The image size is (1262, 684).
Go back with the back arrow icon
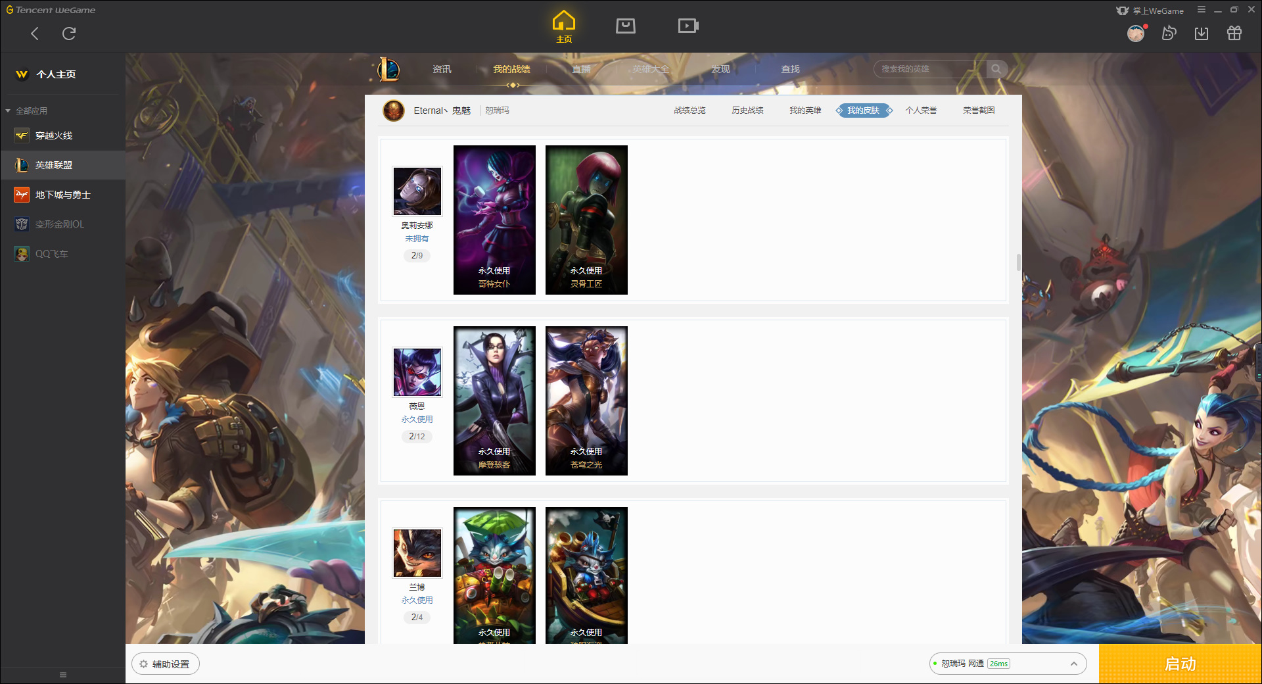point(35,34)
